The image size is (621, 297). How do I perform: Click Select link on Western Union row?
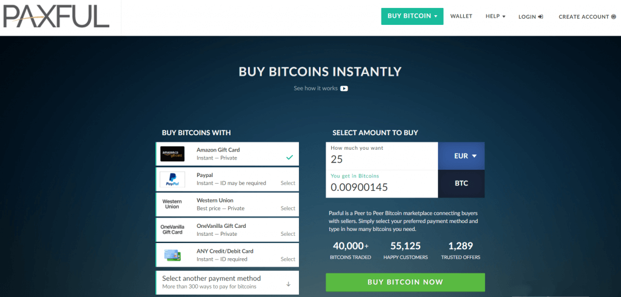tap(288, 209)
